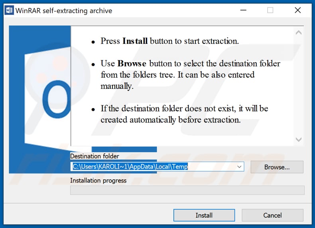Close the WinRAR self-extracting archive dialog

[x=297, y=11]
